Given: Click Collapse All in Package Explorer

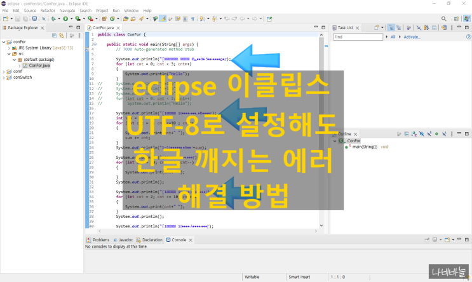Looking at the screenshot, I should [x=54, y=36].
